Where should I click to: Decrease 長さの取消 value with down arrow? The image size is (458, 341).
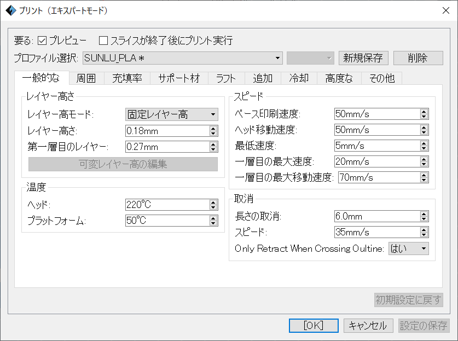(424, 219)
